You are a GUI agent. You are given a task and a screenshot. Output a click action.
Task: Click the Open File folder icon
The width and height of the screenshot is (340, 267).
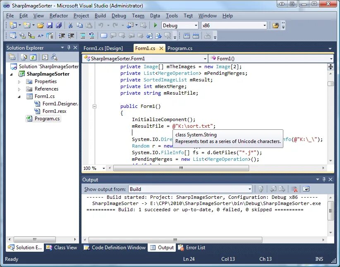click(x=41, y=25)
